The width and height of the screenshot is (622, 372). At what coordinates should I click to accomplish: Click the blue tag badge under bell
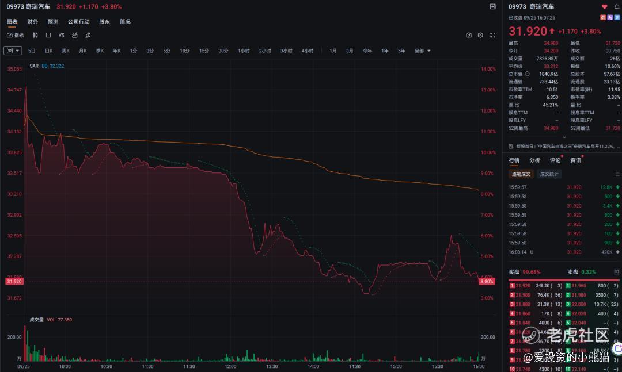pyautogui.click(x=617, y=17)
